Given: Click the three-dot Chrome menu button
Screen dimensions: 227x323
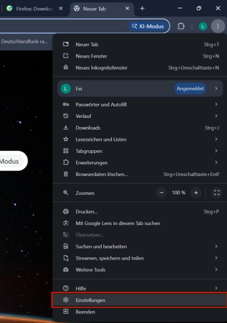Looking at the screenshot, I should click(218, 26).
